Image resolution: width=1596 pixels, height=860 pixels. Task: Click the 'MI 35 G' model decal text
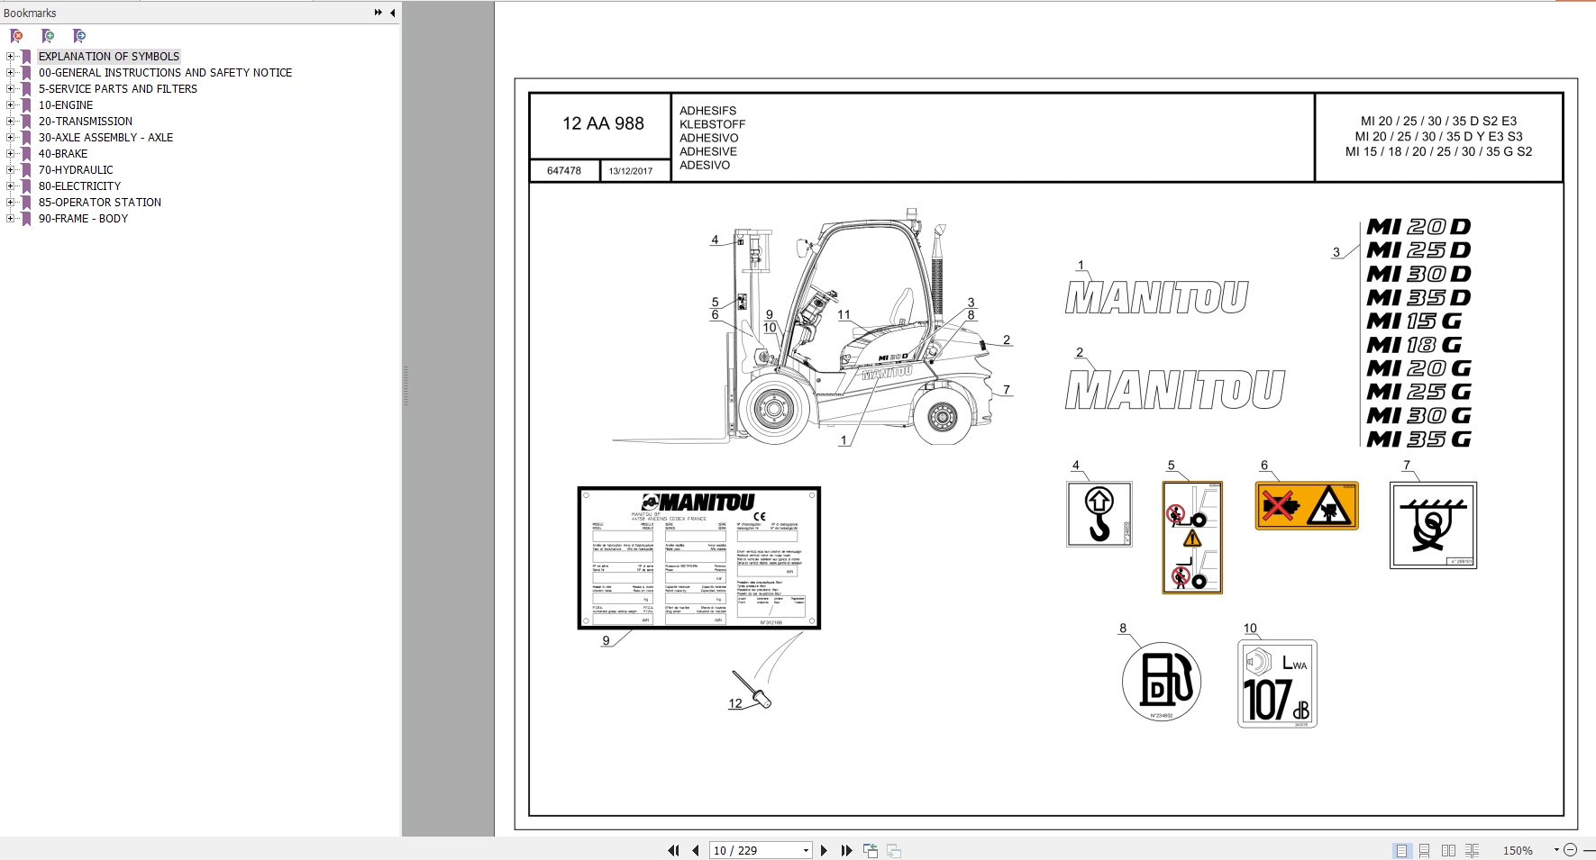[1419, 439]
